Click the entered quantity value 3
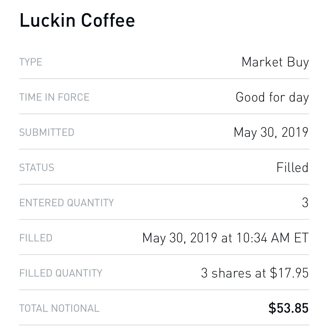 pos(305,203)
